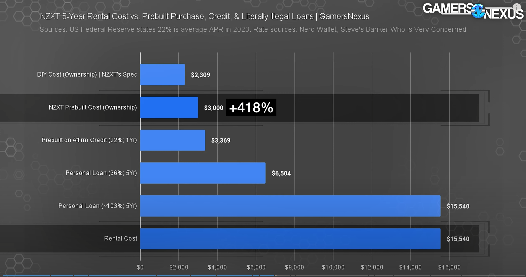Click the $2,000 axis tick label

point(179,267)
